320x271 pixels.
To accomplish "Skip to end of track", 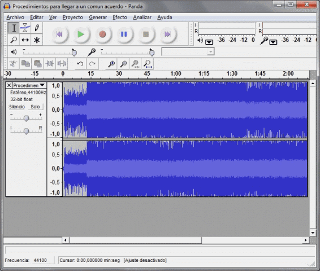I will 167,34.
